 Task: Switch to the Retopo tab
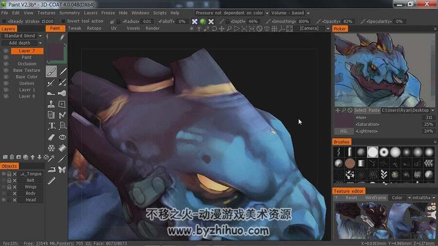(x=94, y=28)
